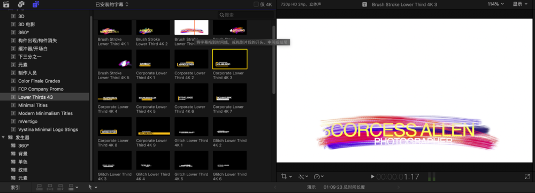Image resolution: width=535 pixels, height=193 pixels.
Task: Go forward in timeline history arrow
Action: click(398, 187)
